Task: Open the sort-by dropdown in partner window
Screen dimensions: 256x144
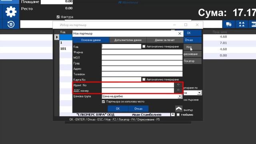Action: (199, 93)
